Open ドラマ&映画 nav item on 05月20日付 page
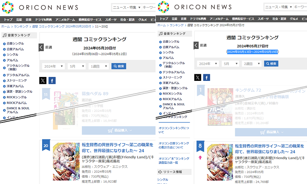307x184 pixels. click(43, 20)
